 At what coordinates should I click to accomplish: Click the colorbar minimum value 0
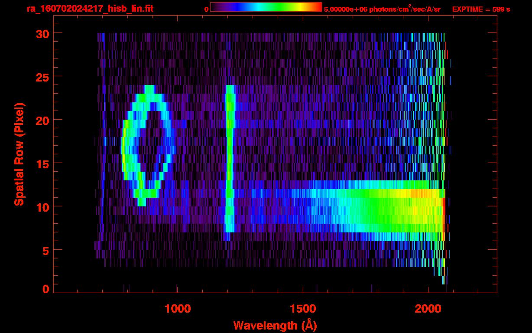click(207, 9)
